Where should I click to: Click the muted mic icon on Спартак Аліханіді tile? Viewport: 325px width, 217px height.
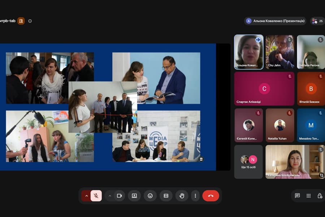290,76
